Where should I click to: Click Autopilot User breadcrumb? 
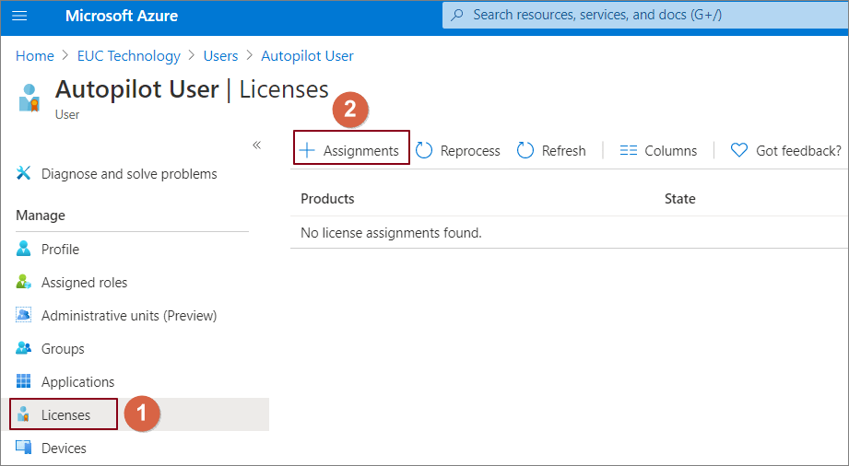(307, 56)
